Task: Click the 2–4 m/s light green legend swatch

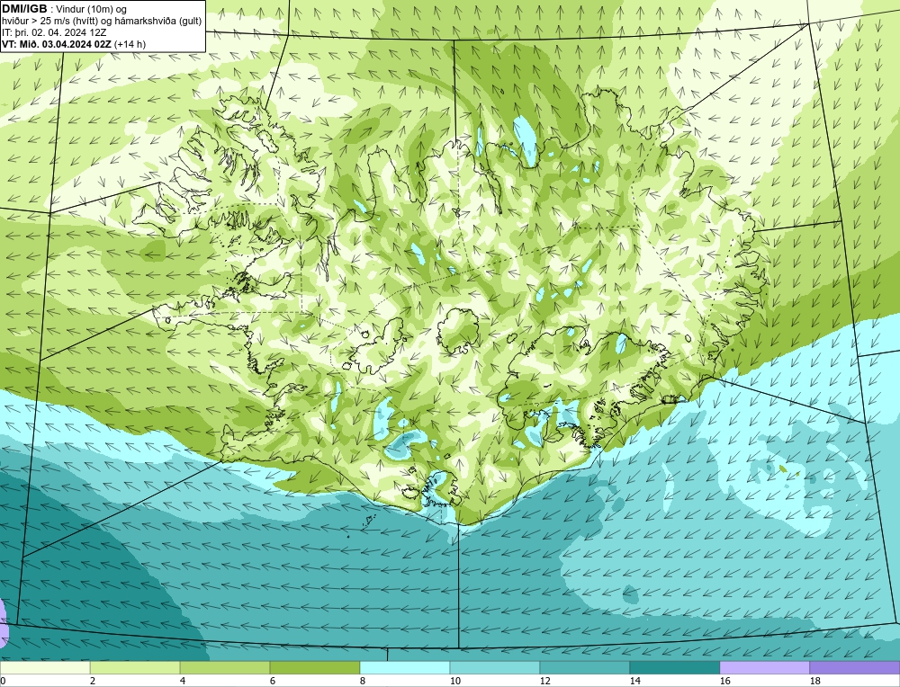Action: point(135,668)
